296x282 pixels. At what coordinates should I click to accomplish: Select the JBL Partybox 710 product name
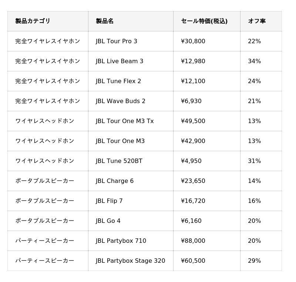[x=121, y=241]
